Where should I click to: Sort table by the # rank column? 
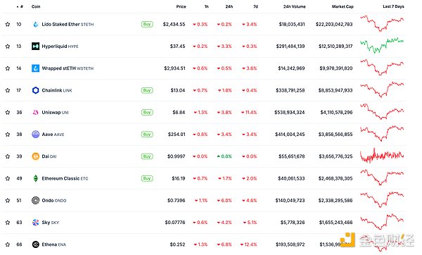(x=20, y=6)
